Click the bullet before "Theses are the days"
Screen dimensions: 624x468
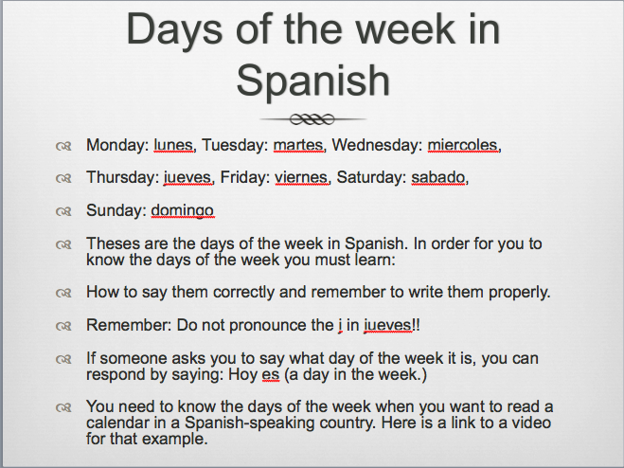pyautogui.click(x=64, y=243)
